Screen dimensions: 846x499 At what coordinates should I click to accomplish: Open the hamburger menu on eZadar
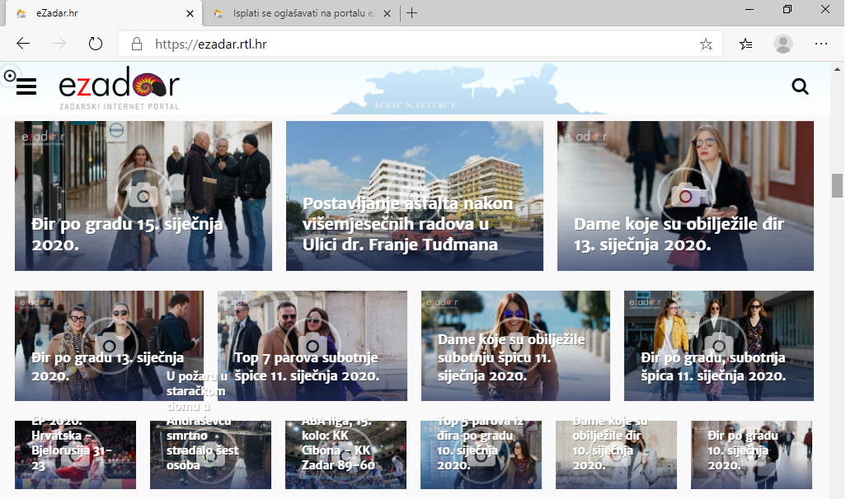pyautogui.click(x=26, y=86)
